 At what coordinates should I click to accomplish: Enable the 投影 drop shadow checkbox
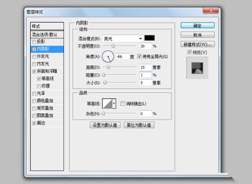pyautogui.click(x=34, y=41)
